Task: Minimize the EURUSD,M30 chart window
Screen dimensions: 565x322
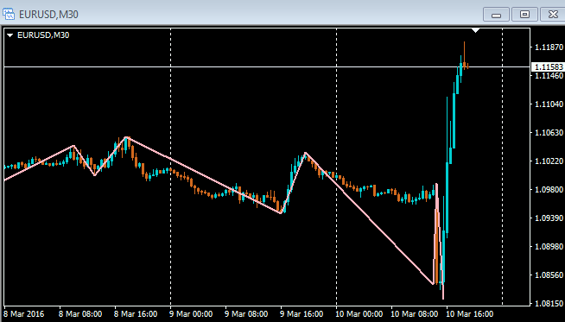Action: tap(496, 15)
